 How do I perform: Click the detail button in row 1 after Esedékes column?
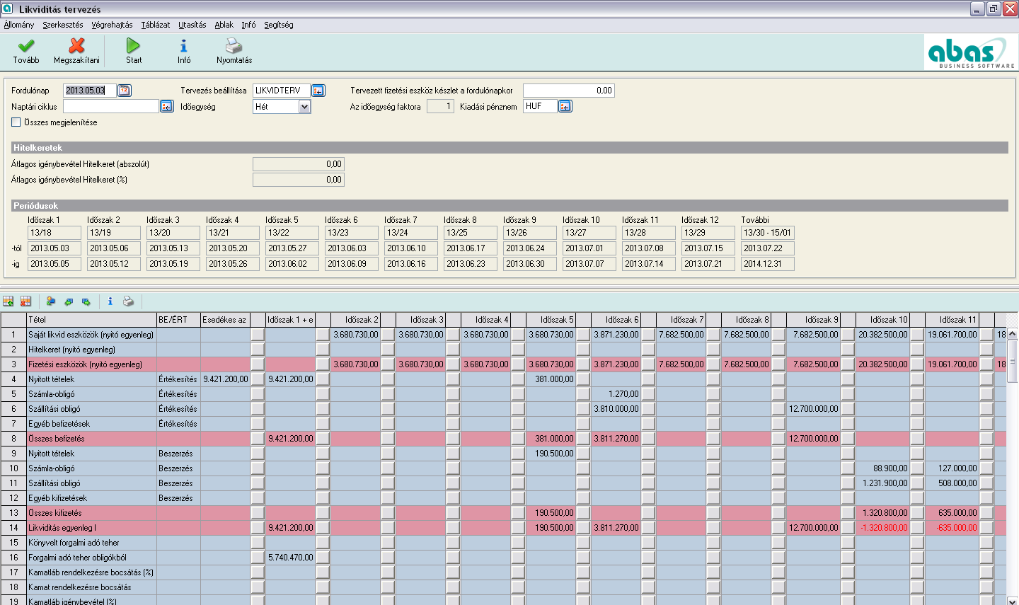point(258,335)
